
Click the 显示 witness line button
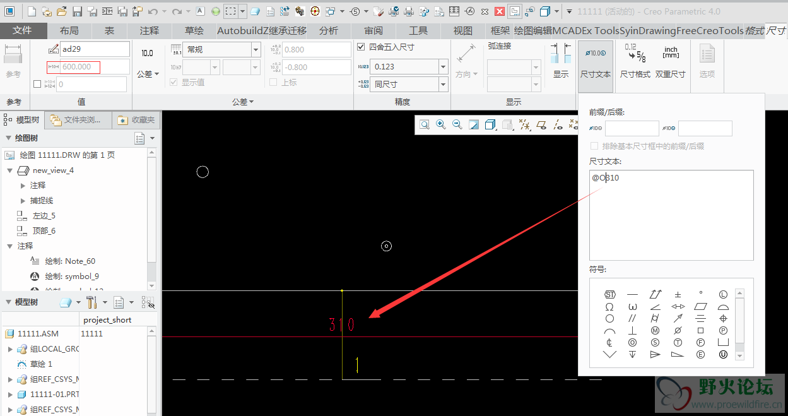pyautogui.click(x=561, y=62)
